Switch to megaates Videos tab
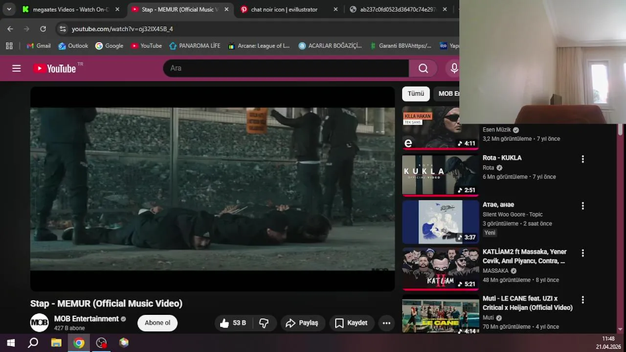This screenshot has height=352, width=626. click(70, 9)
